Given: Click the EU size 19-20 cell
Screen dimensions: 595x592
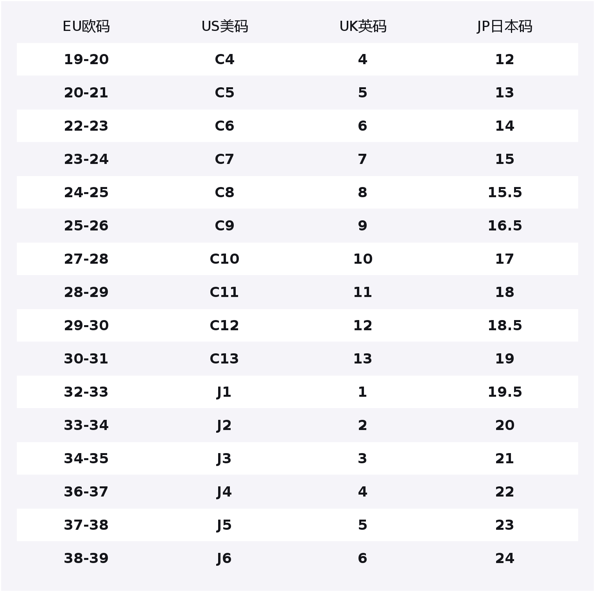Looking at the screenshot, I should point(86,59).
